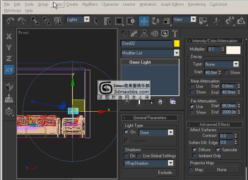The width and height of the screenshot is (248, 180).
Task: Click the Redo arrow icon
Action: coord(22,21)
